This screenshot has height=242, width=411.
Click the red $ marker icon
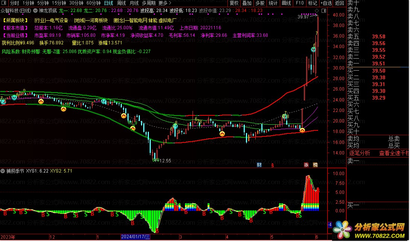(x=273, y=165)
